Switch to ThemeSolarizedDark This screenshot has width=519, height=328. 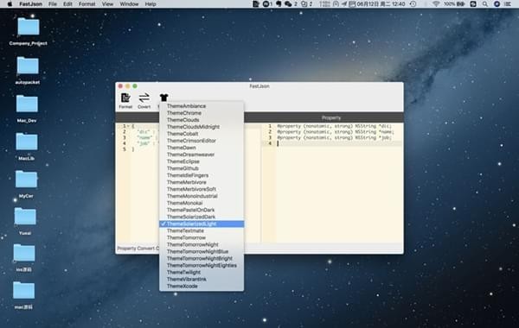pyautogui.click(x=202, y=217)
